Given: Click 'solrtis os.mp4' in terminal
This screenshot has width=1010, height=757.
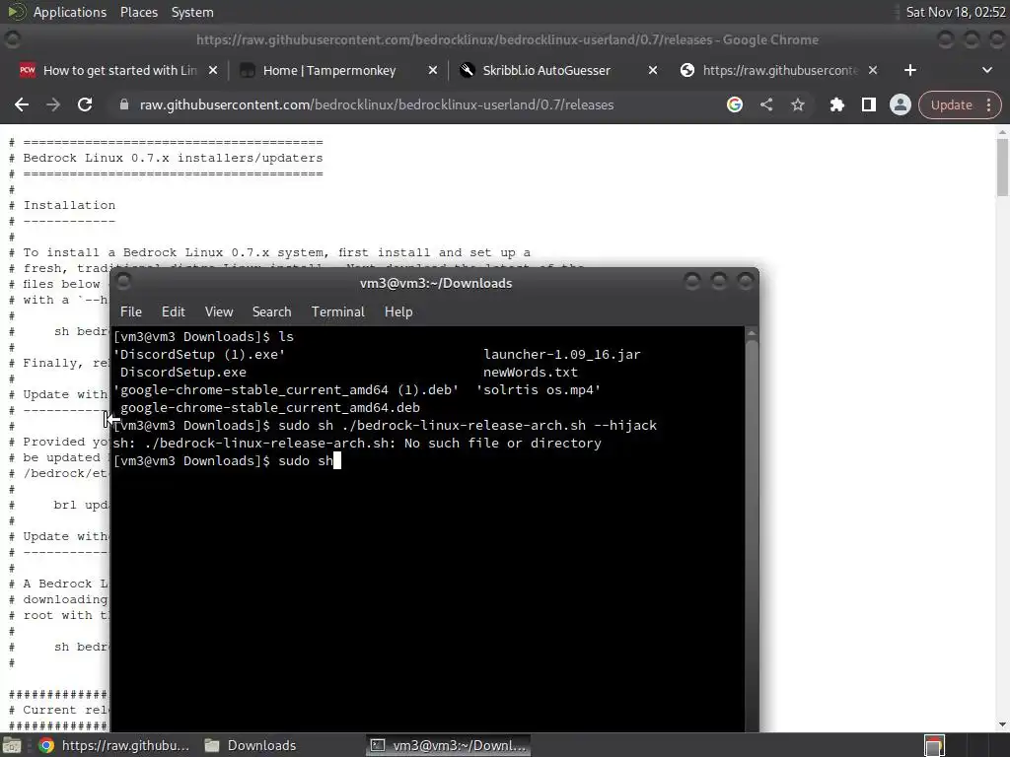Looking at the screenshot, I should pos(538,390).
